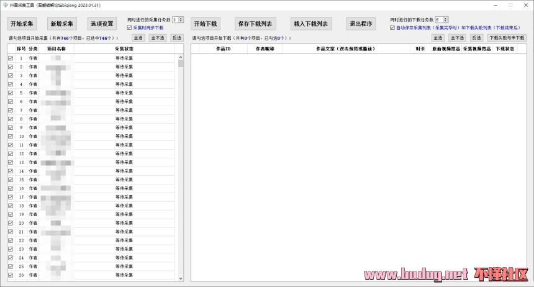Select the 作者 category cell in row 22

coord(33,240)
